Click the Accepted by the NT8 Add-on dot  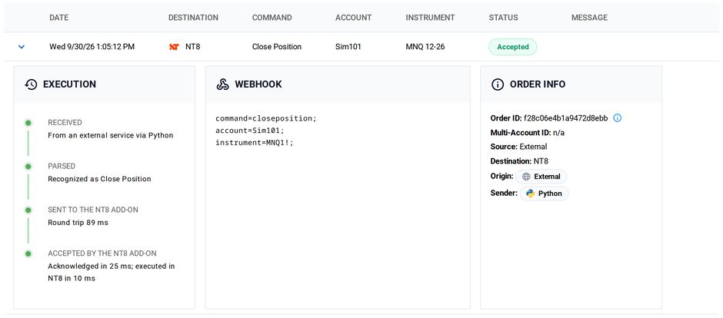pyautogui.click(x=28, y=253)
